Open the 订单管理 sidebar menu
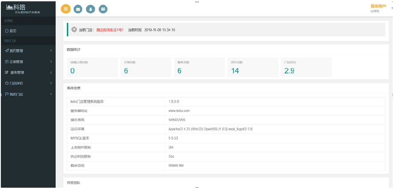Viewport: 394px width, 189px height. [x=17, y=61]
